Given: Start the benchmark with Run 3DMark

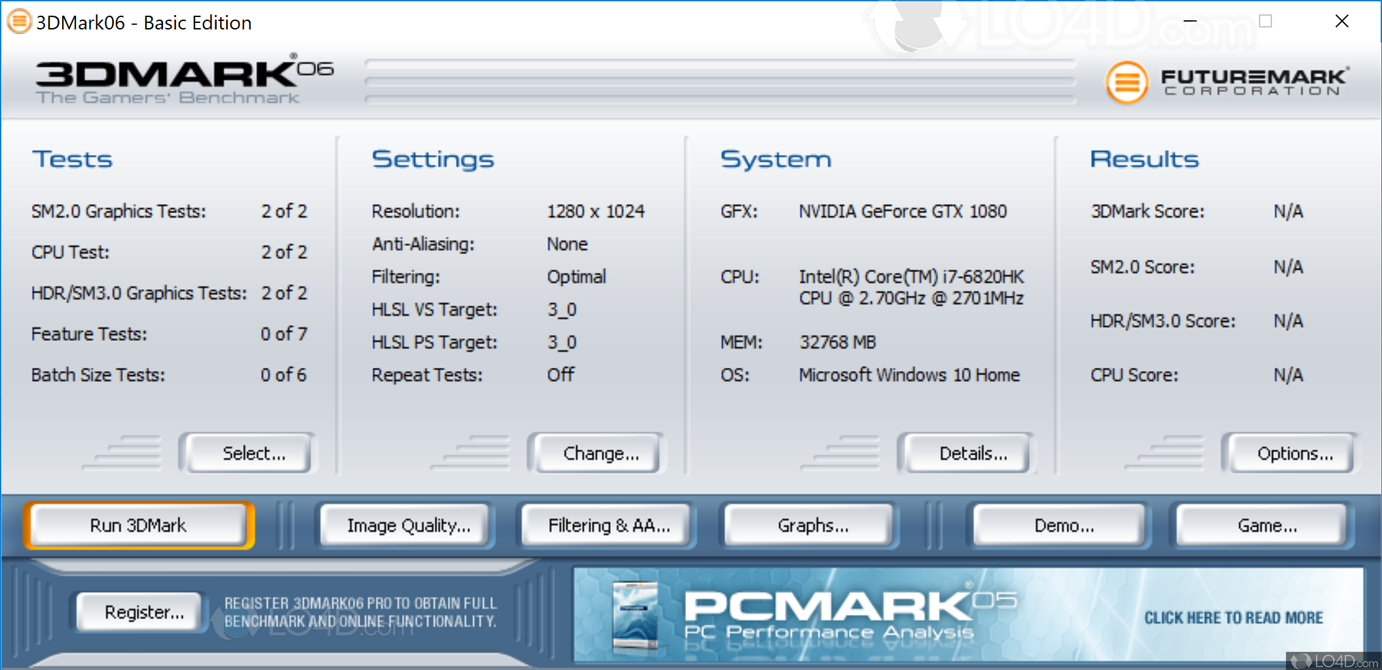Looking at the screenshot, I should (138, 525).
